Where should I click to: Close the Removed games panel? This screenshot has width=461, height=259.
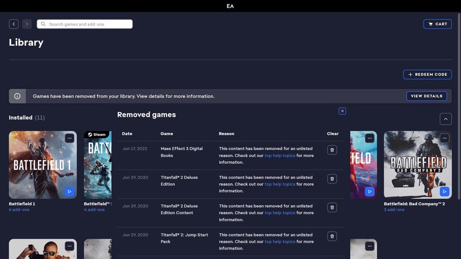pos(342,111)
